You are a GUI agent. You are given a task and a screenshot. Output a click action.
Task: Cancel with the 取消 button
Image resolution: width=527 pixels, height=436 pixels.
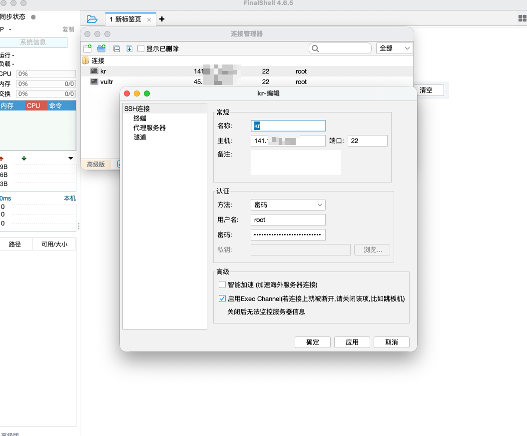(x=392, y=342)
